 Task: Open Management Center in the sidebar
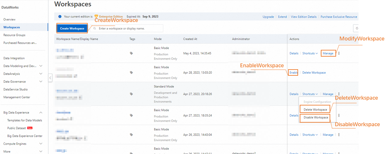17,97
